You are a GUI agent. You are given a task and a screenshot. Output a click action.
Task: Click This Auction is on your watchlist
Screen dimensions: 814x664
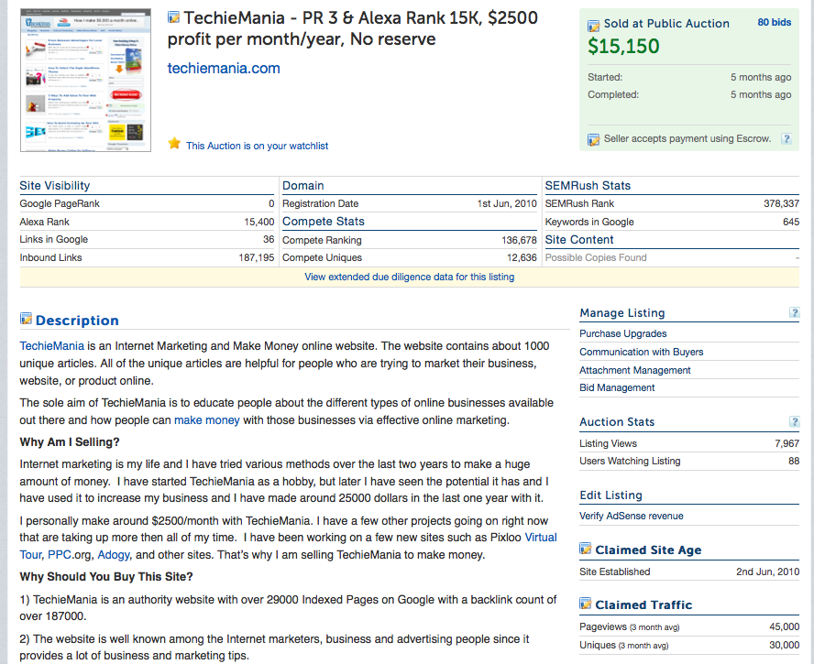pos(257,146)
